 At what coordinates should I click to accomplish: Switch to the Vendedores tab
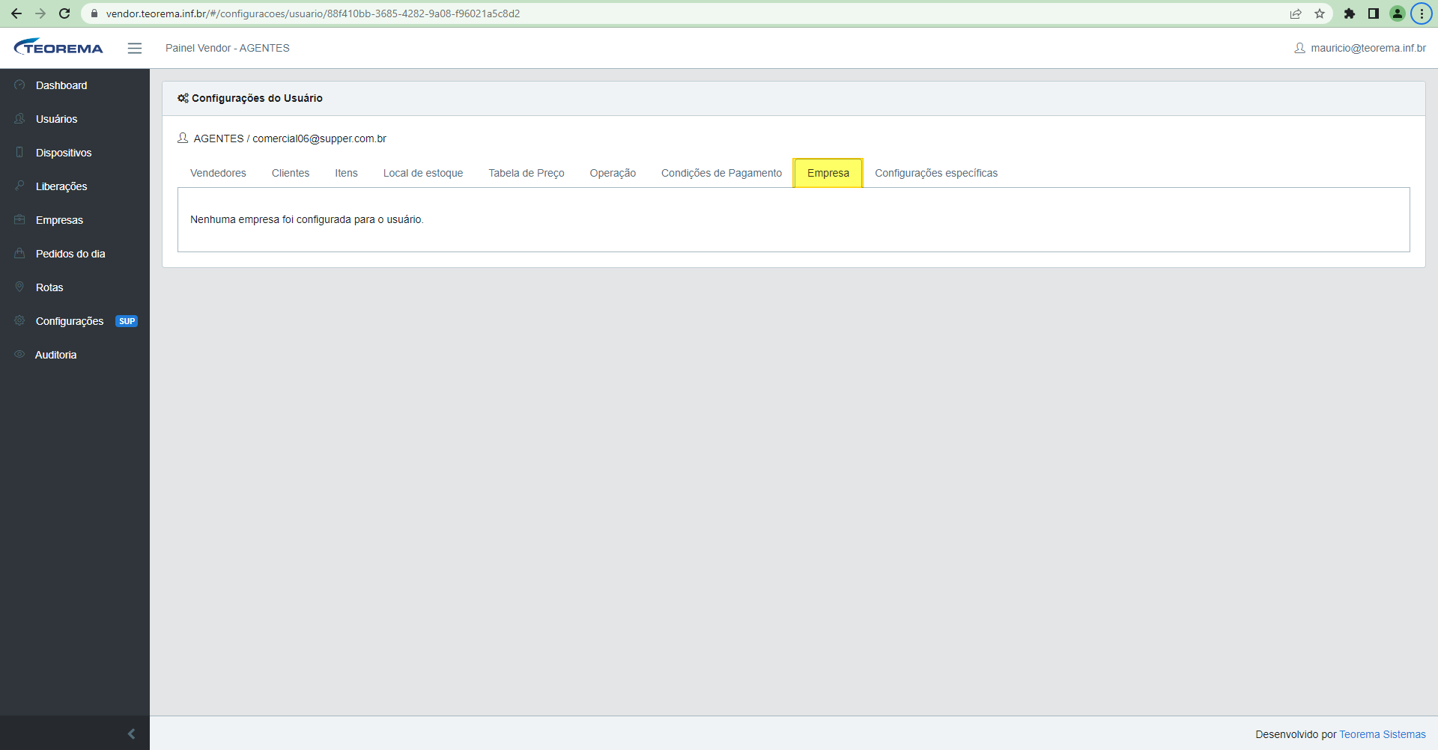pyautogui.click(x=218, y=173)
